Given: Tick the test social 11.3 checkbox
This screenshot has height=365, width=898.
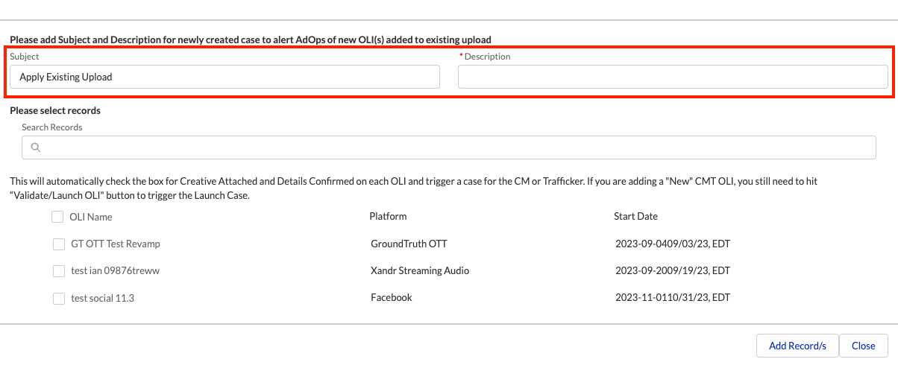Looking at the screenshot, I should click(59, 298).
